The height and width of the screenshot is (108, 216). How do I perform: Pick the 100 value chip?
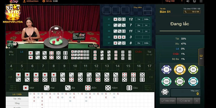pos(166,81)
